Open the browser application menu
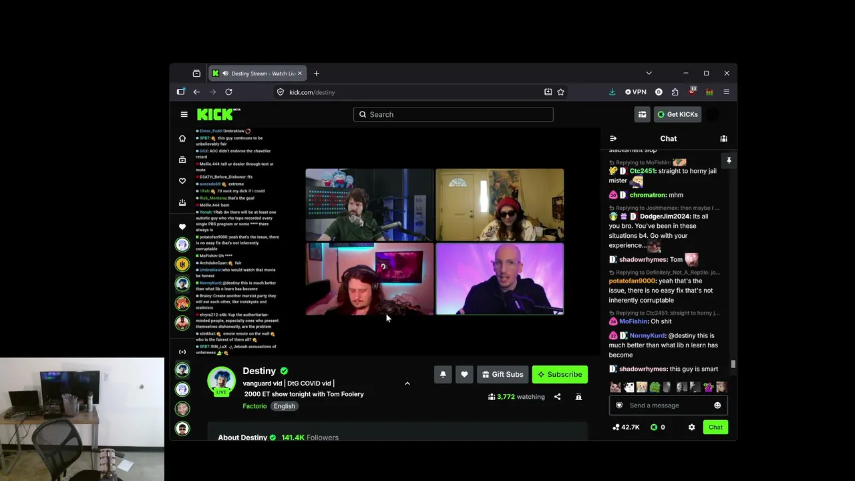 [726, 92]
